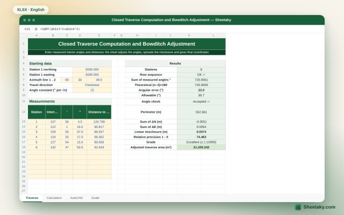Select distance cell 62.643
The width and height of the screenshot is (344, 215).
coord(99,147)
